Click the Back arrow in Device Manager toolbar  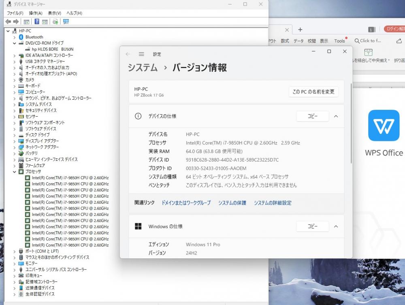[x=8, y=22]
